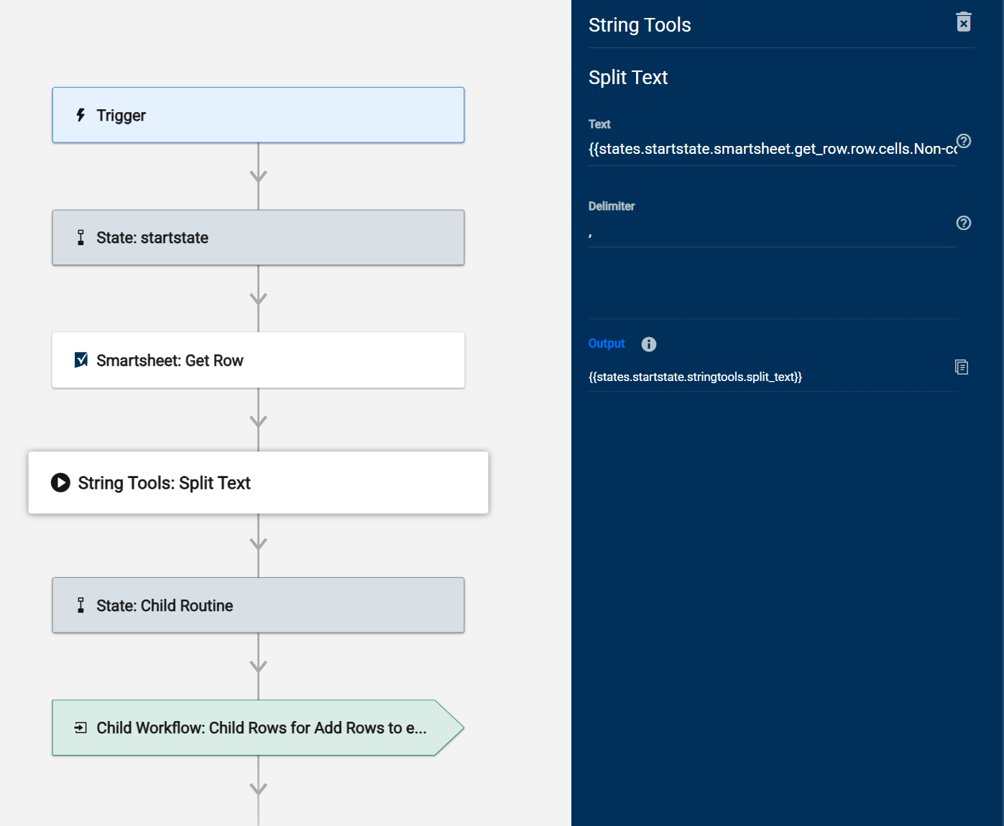
Task: Click the Output label link
Action: [607, 344]
